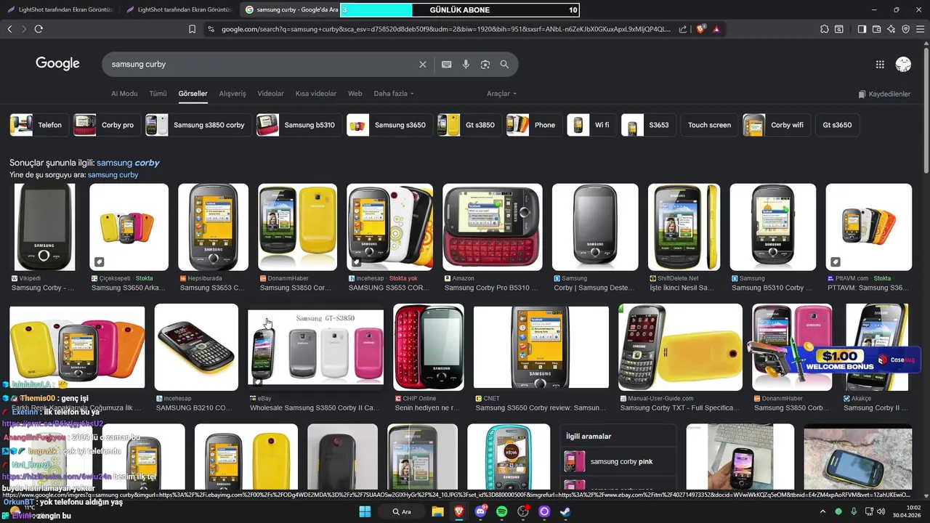Click the suggested 'samsung corby' link

128,163
